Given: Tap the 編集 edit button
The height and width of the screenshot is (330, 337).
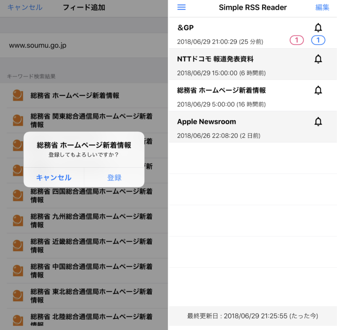Looking at the screenshot, I should [322, 7].
